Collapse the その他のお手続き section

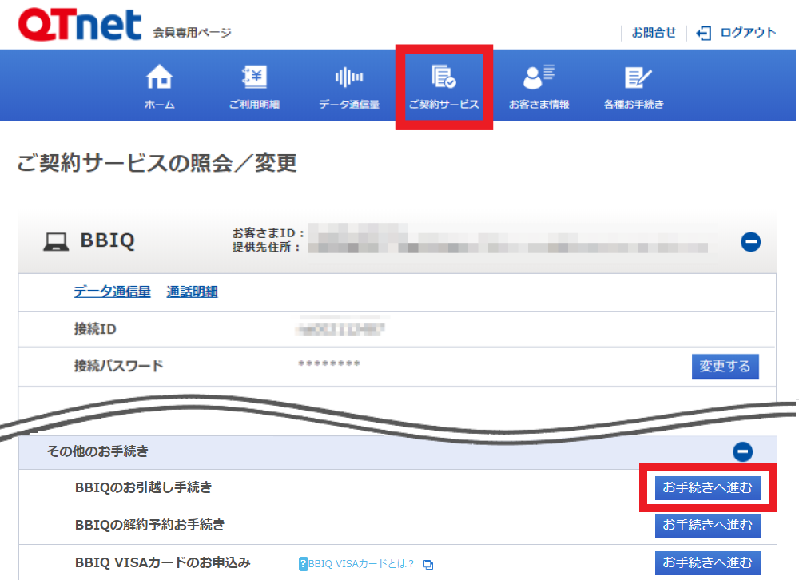(x=742, y=452)
